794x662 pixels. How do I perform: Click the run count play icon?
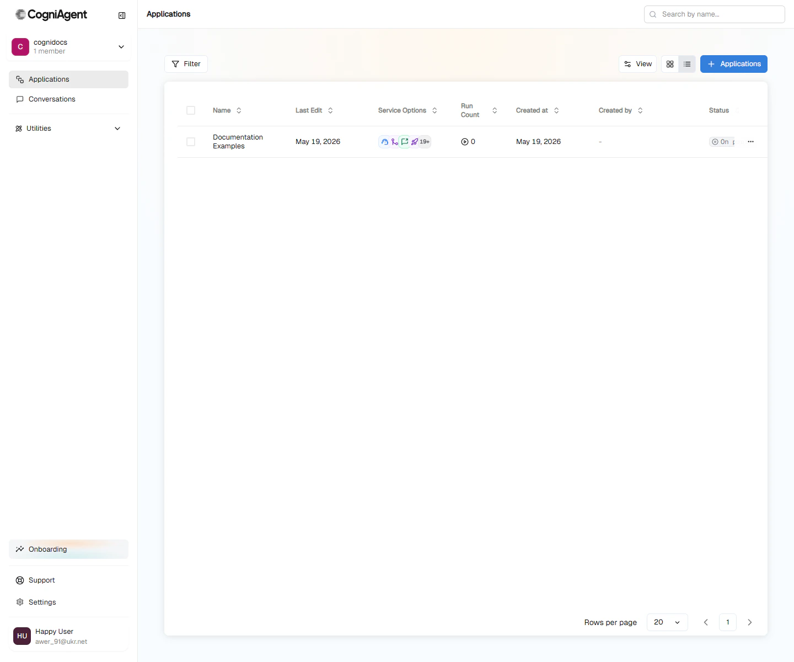(465, 142)
